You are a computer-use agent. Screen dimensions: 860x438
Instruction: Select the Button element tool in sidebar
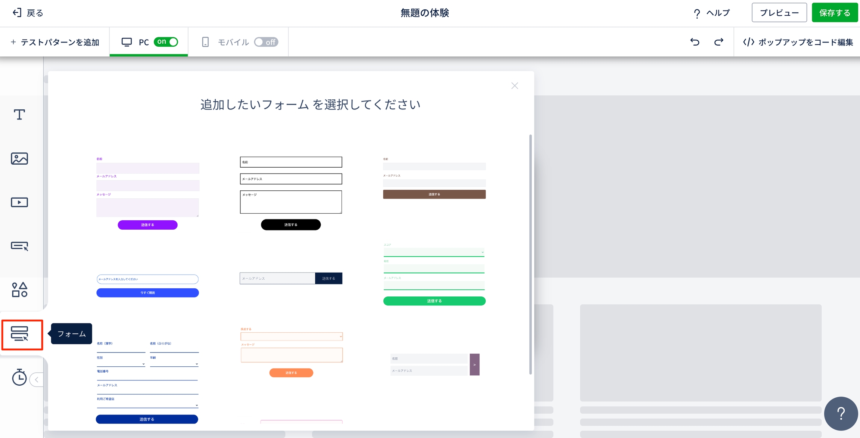tap(19, 246)
